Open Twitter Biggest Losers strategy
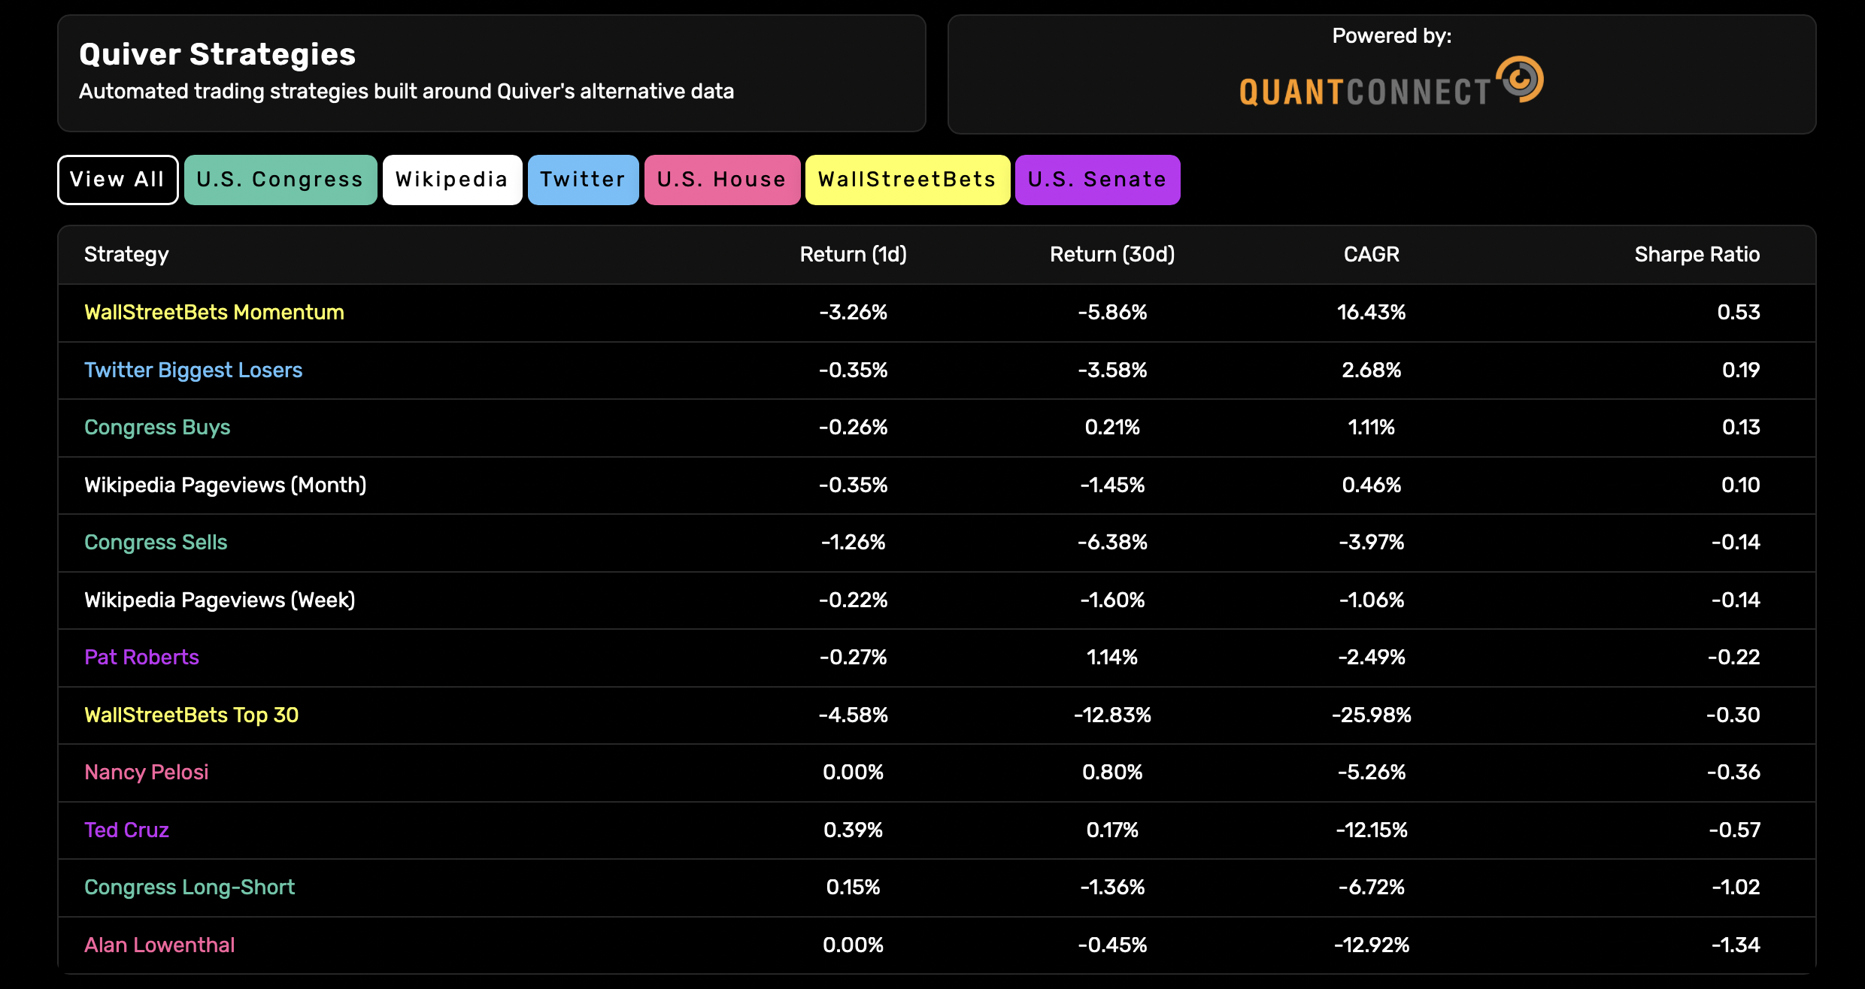Viewport: 1865px width, 989px height. click(x=193, y=370)
